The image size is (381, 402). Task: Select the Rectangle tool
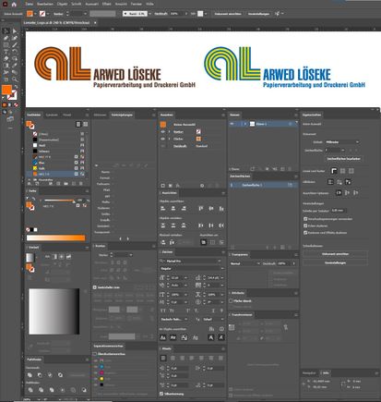point(6,45)
